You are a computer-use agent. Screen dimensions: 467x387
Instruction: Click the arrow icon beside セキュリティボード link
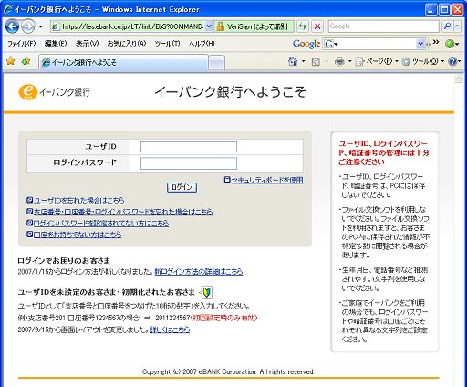[227, 180]
